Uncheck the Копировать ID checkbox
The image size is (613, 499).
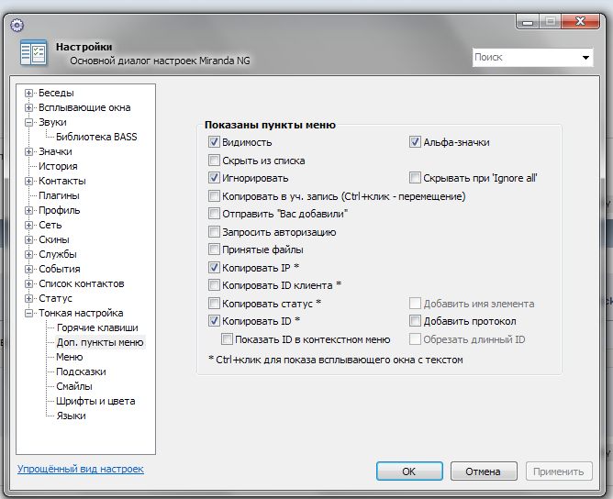point(214,321)
